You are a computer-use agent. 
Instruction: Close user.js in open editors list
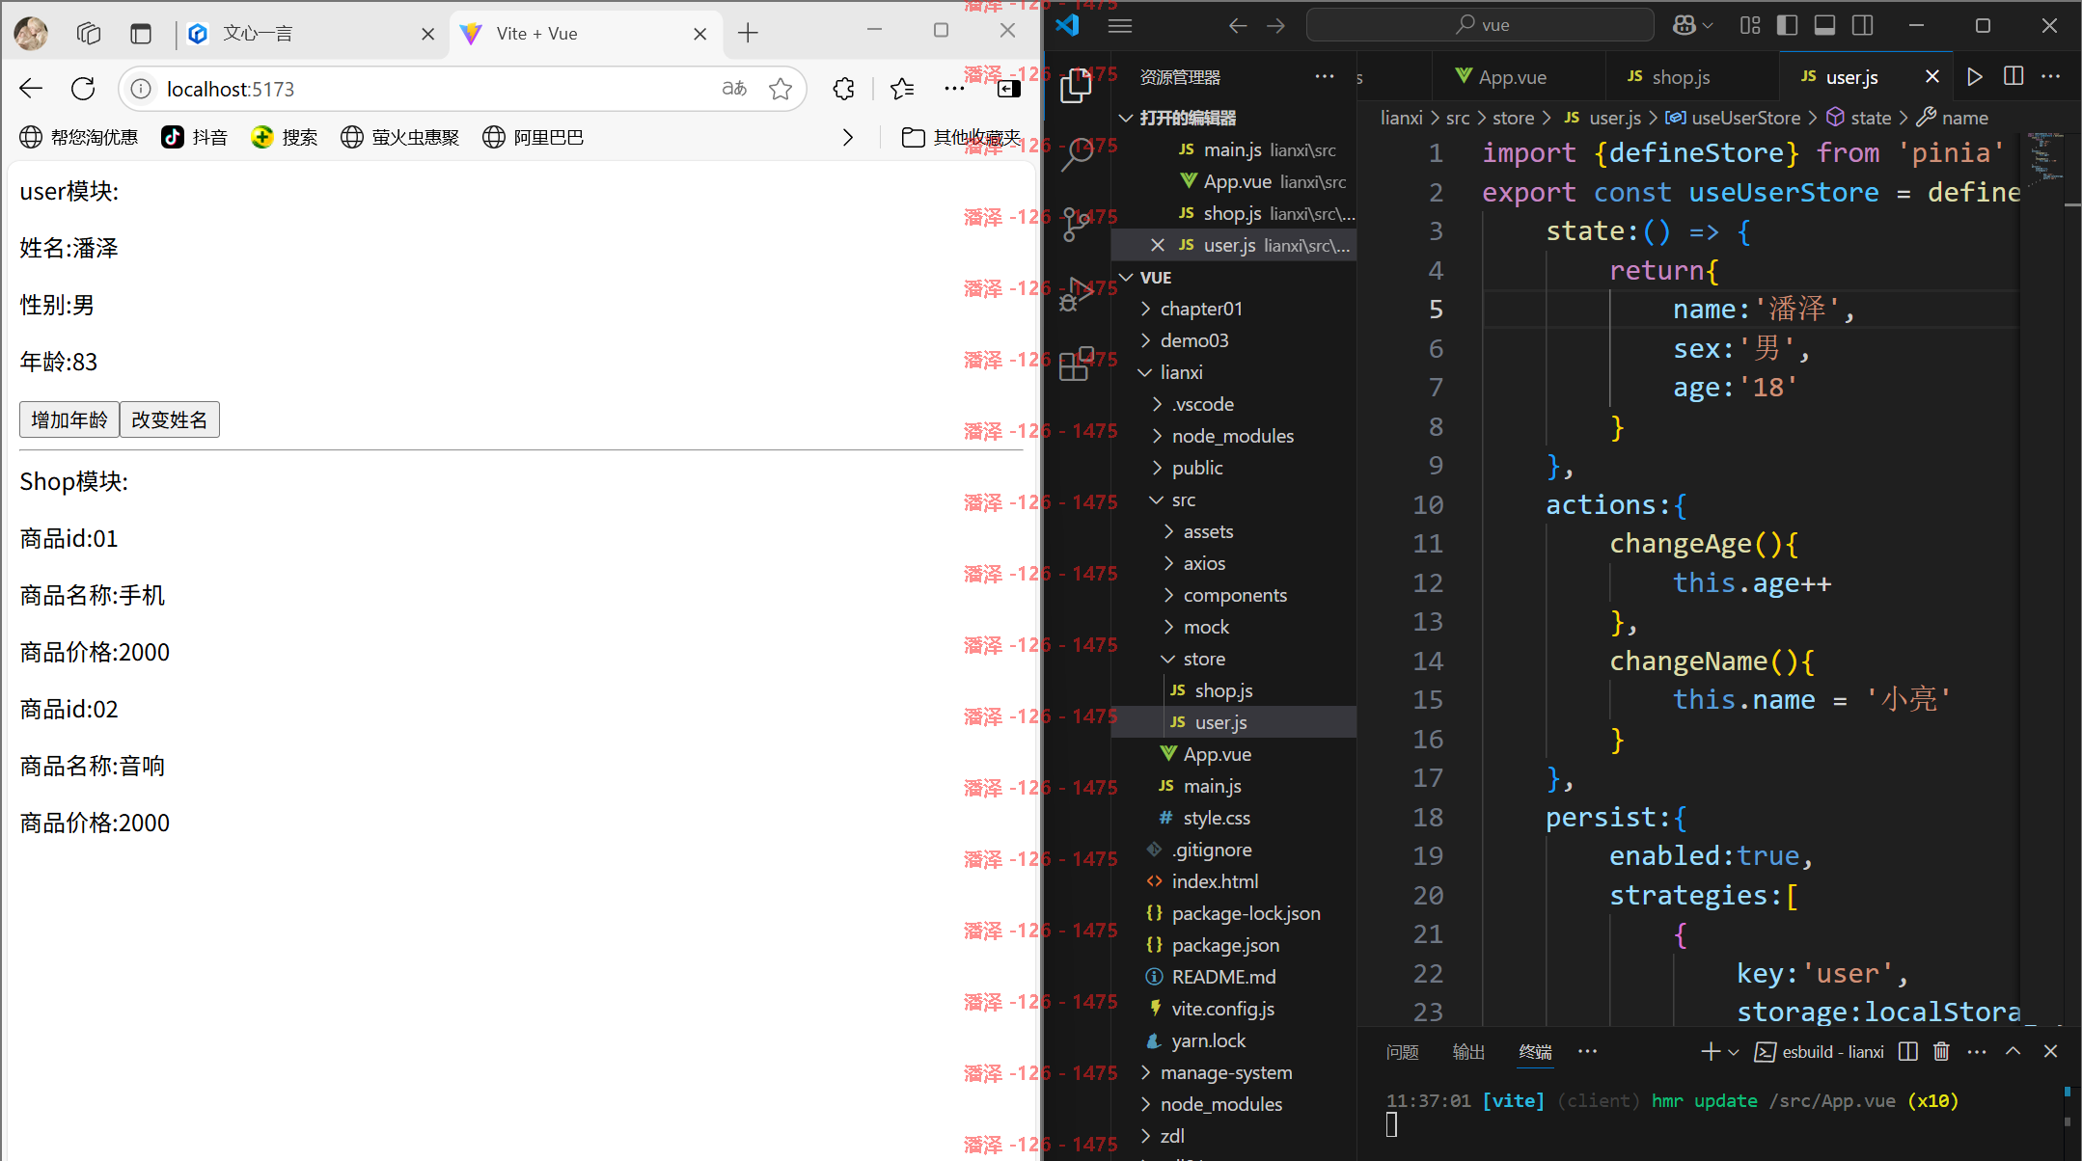pos(1158,245)
